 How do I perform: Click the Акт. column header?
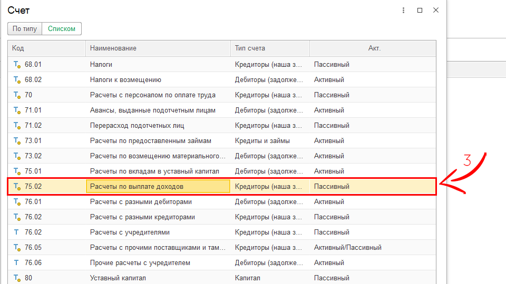pyautogui.click(x=373, y=48)
